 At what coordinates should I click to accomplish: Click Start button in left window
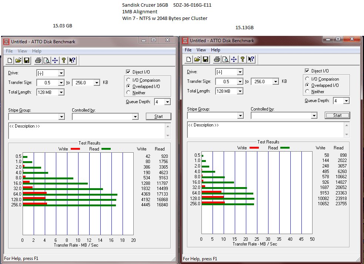click(x=158, y=116)
